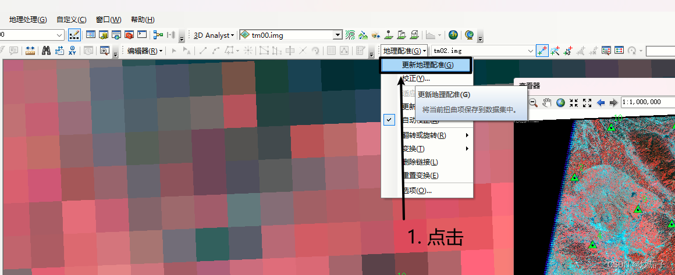Choose 更新地理配准(G) menu entry
Viewport: 675px width, 275px height.
coord(427,65)
